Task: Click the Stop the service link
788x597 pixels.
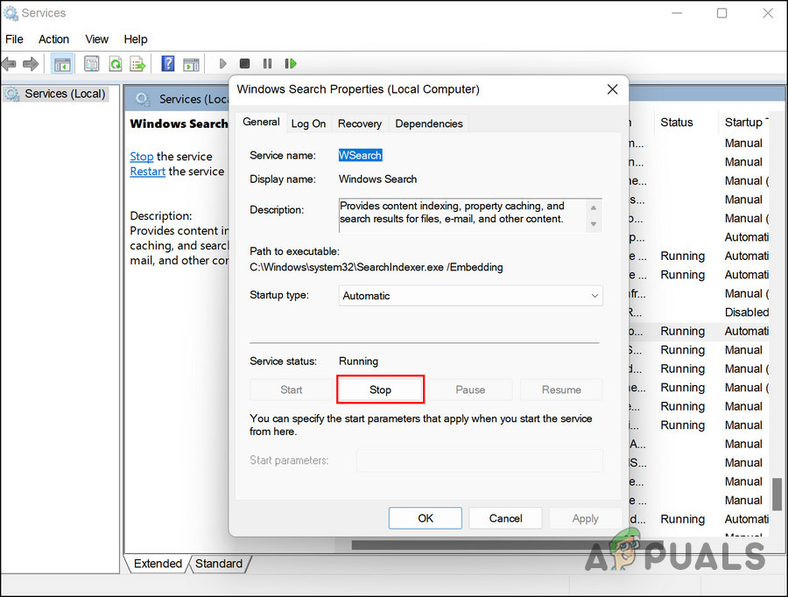Action: click(142, 157)
